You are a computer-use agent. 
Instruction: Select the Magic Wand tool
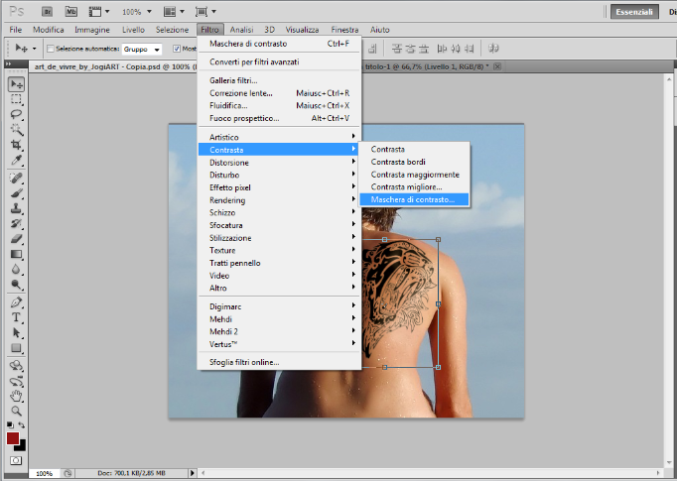point(16,129)
